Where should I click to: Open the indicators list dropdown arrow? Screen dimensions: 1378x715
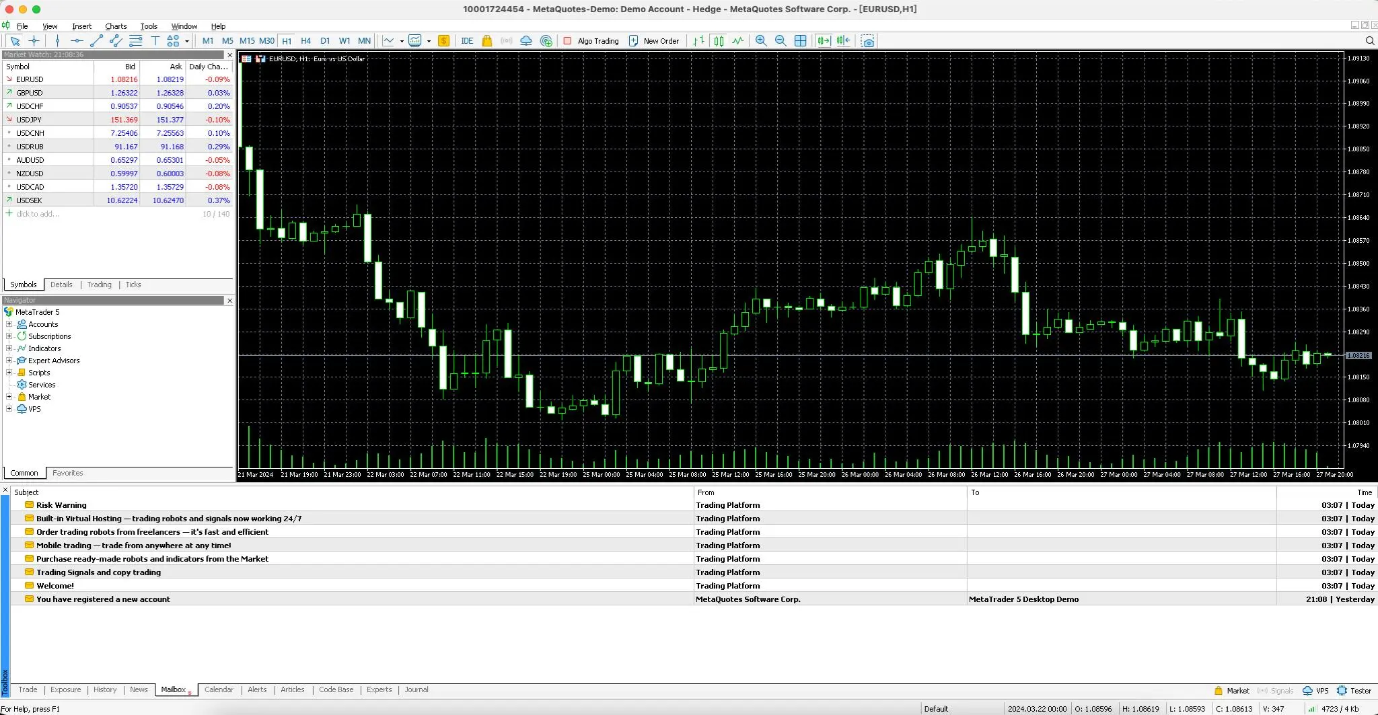click(402, 41)
